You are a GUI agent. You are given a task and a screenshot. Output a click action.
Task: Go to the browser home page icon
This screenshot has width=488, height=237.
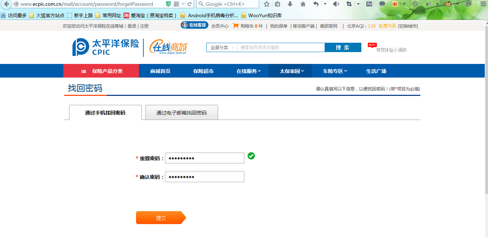(x=303, y=4)
